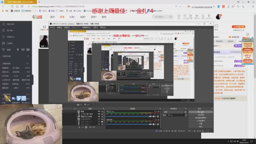Click the browser refresh icon
The width and height of the screenshot is (256, 144).
tap(12, 6)
